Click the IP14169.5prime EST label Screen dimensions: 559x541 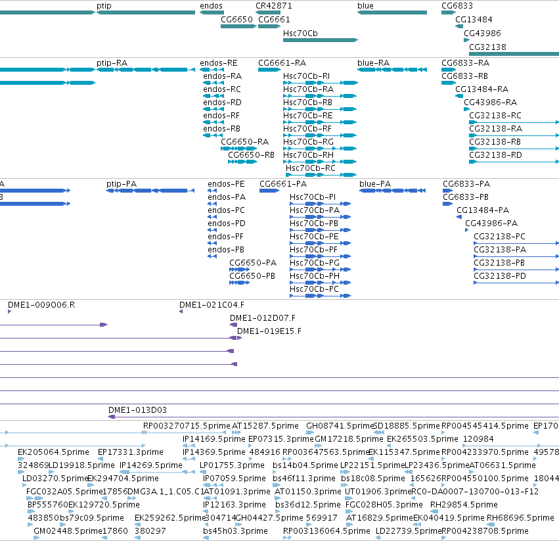point(214,439)
